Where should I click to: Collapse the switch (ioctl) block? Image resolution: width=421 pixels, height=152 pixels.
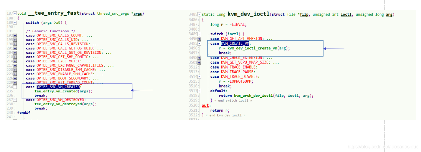point(199,34)
